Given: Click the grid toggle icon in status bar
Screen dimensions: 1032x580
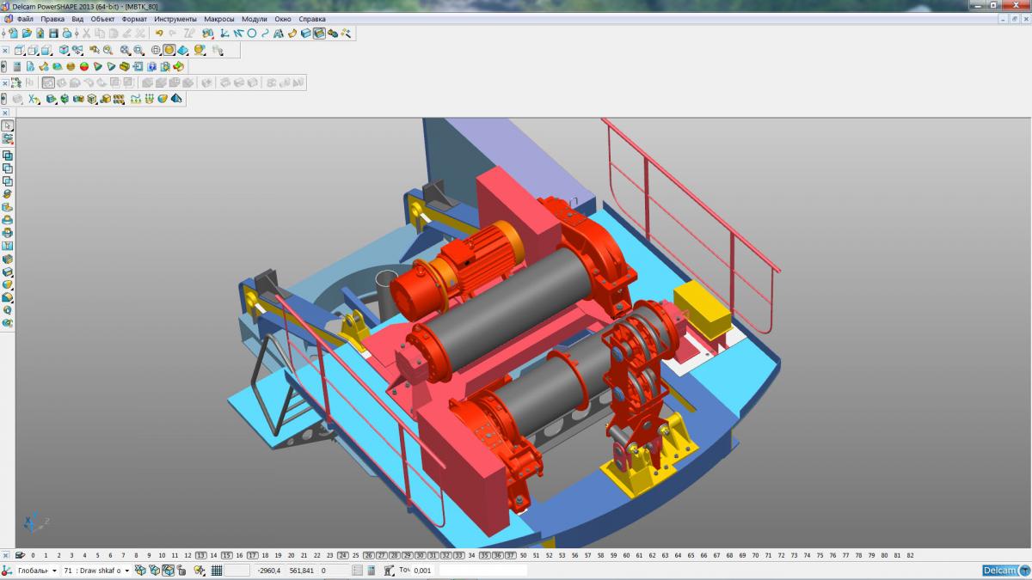Looking at the screenshot, I should [x=216, y=570].
